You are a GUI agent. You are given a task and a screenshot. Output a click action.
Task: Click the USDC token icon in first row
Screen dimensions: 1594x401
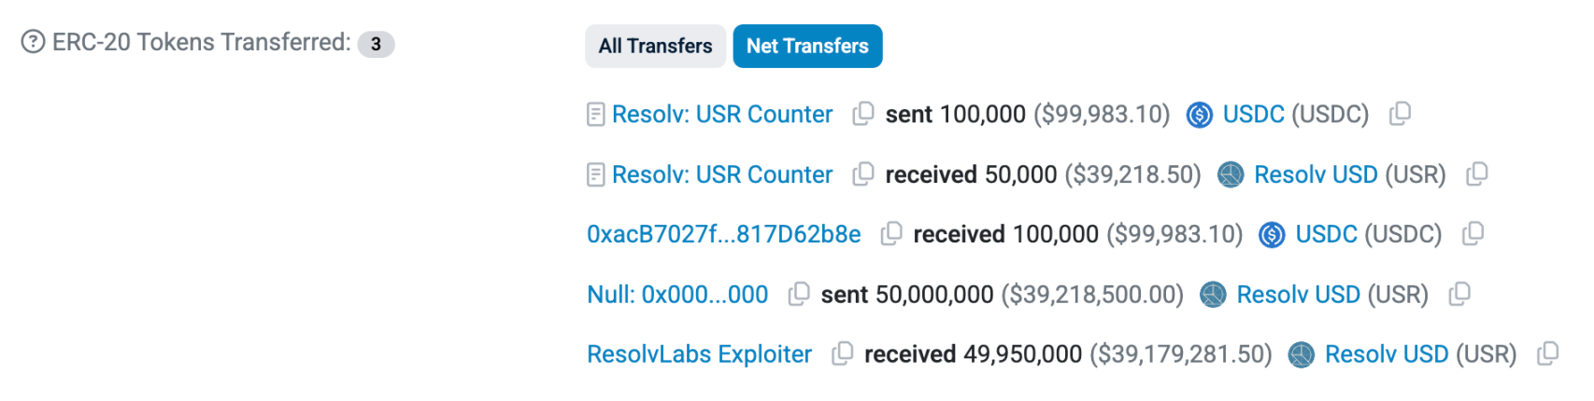click(1200, 115)
